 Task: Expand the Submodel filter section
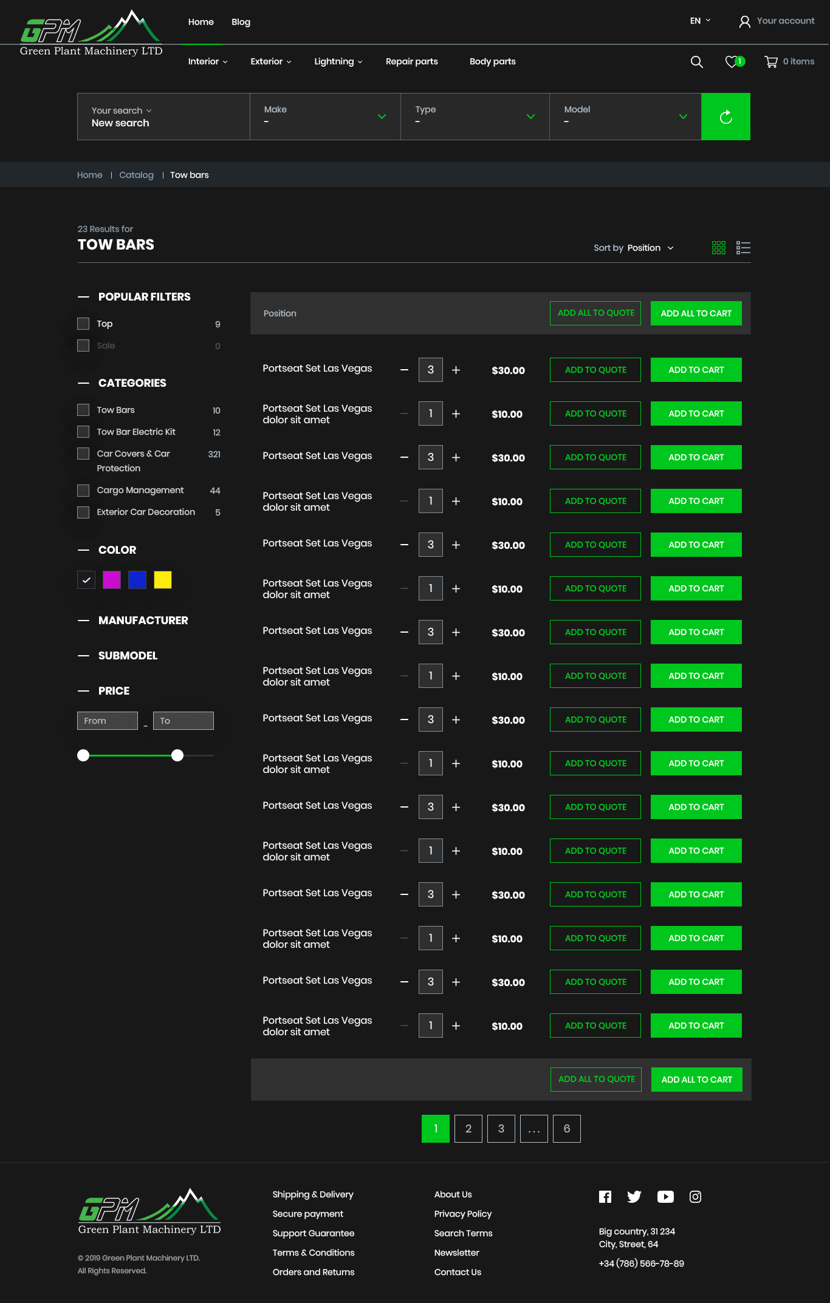pyautogui.click(x=83, y=656)
